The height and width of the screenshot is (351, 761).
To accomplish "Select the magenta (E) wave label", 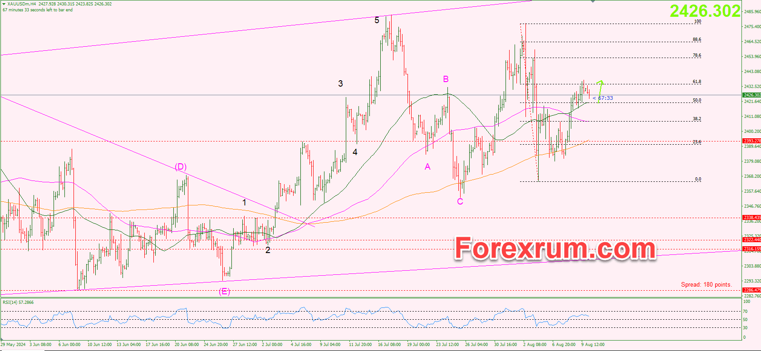I will pos(224,292).
